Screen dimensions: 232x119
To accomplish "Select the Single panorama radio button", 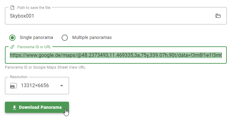I will coord(12,37).
